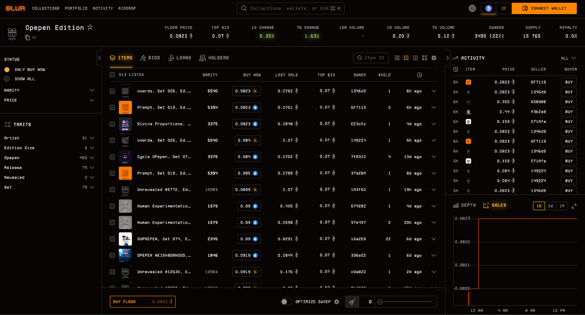Viewport: 585px width, 315px height.
Task: Open the Items tab
Action: point(121,58)
